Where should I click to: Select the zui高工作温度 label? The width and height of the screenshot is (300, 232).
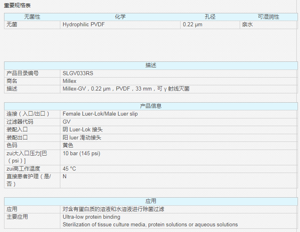(23, 169)
